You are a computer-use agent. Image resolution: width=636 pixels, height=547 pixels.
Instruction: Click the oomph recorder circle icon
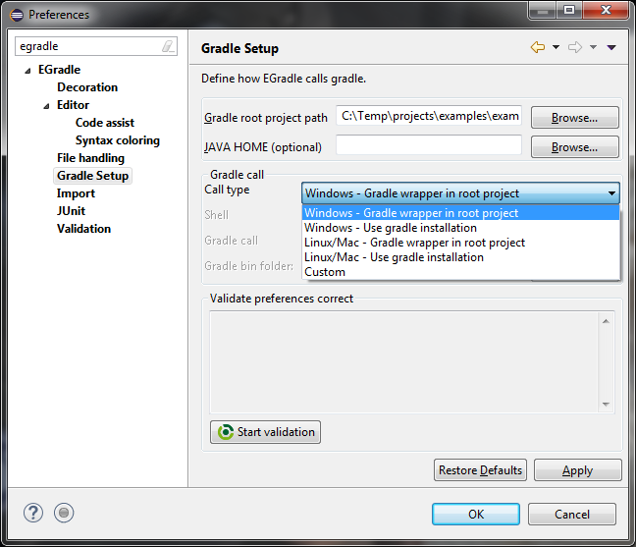click(x=64, y=513)
